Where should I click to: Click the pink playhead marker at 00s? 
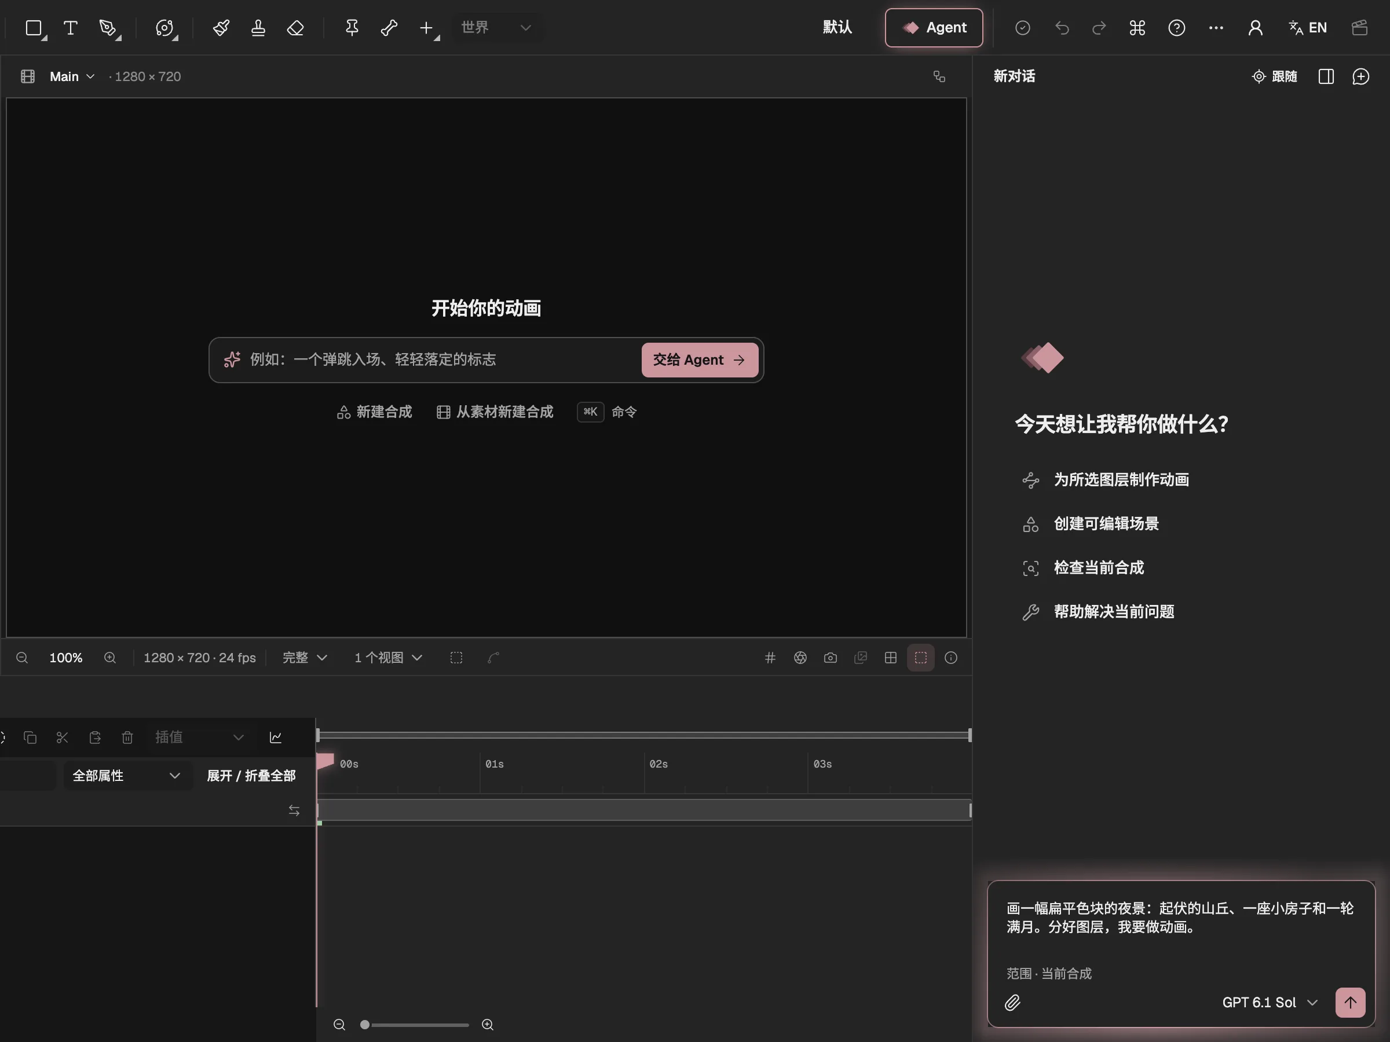(x=325, y=761)
